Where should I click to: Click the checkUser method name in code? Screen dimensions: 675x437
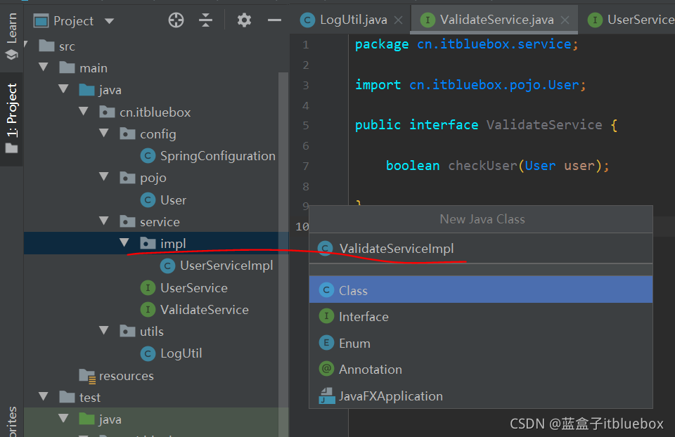pyautogui.click(x=482, y=166)
